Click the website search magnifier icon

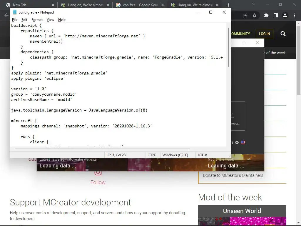[283, 34]
